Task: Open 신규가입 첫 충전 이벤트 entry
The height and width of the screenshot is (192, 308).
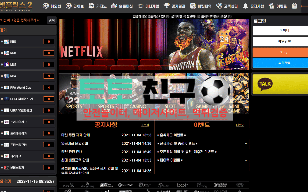Action: coord(177,143)
